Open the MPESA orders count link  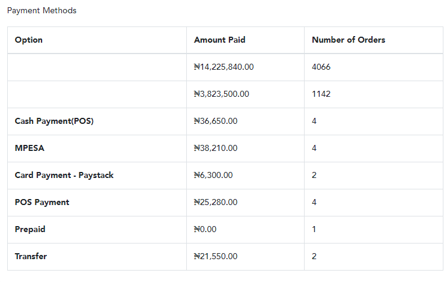point(314,149)
